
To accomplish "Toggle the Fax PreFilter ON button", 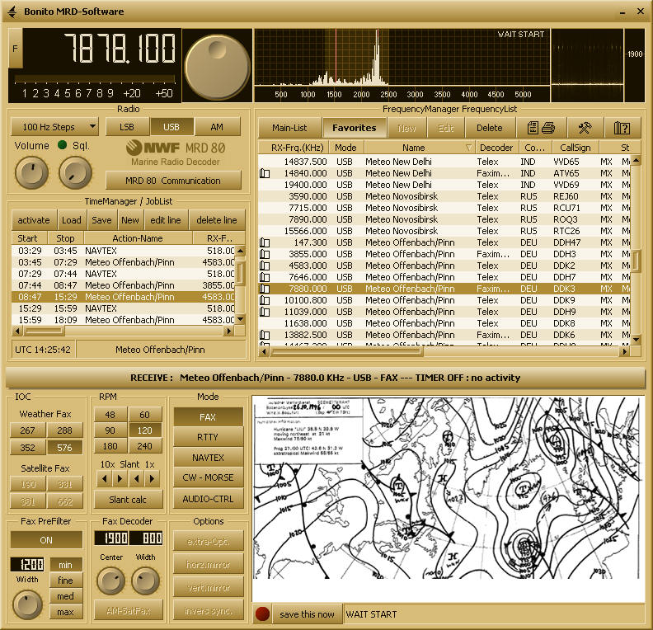I will click(46, 540).
